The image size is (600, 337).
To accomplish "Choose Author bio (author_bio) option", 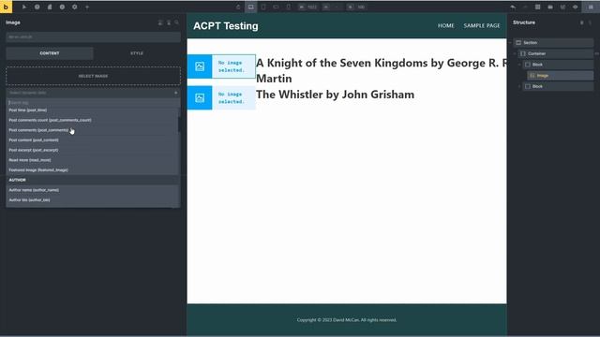I will coord(92,199).
